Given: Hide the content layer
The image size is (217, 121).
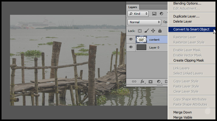Looking at the screenshot, I should [x=131, y=40].
